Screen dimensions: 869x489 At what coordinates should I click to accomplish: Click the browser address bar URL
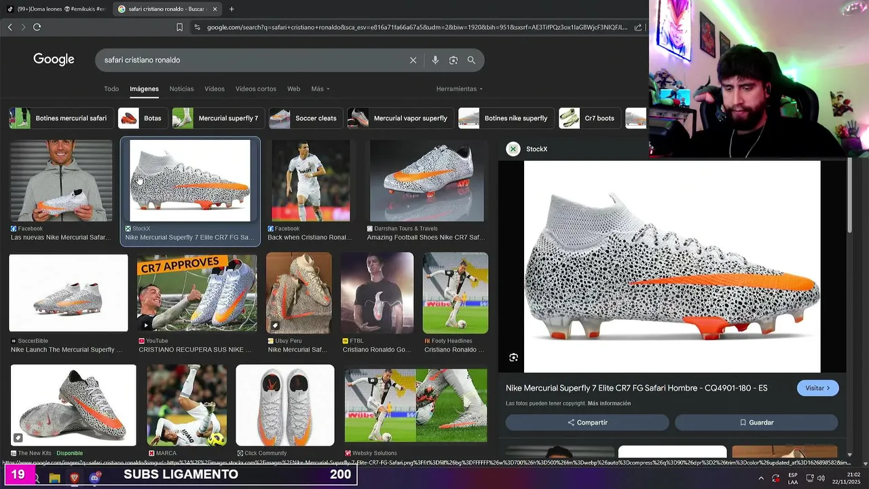417,27
